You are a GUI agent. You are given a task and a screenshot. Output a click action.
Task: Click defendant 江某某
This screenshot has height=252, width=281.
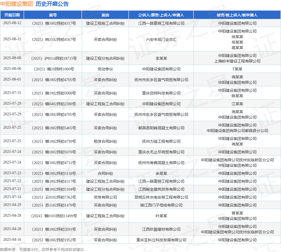[237, 104]
